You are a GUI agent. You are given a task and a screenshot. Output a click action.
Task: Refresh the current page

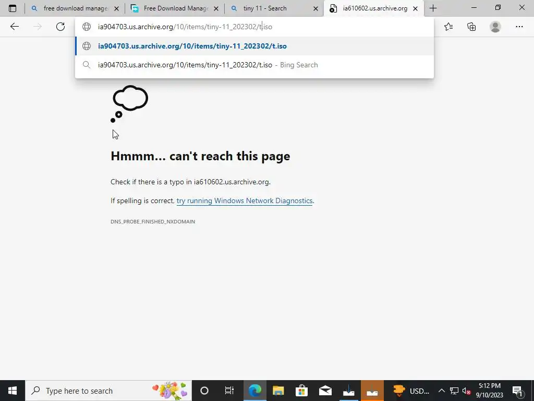click(x=60, y=27)
